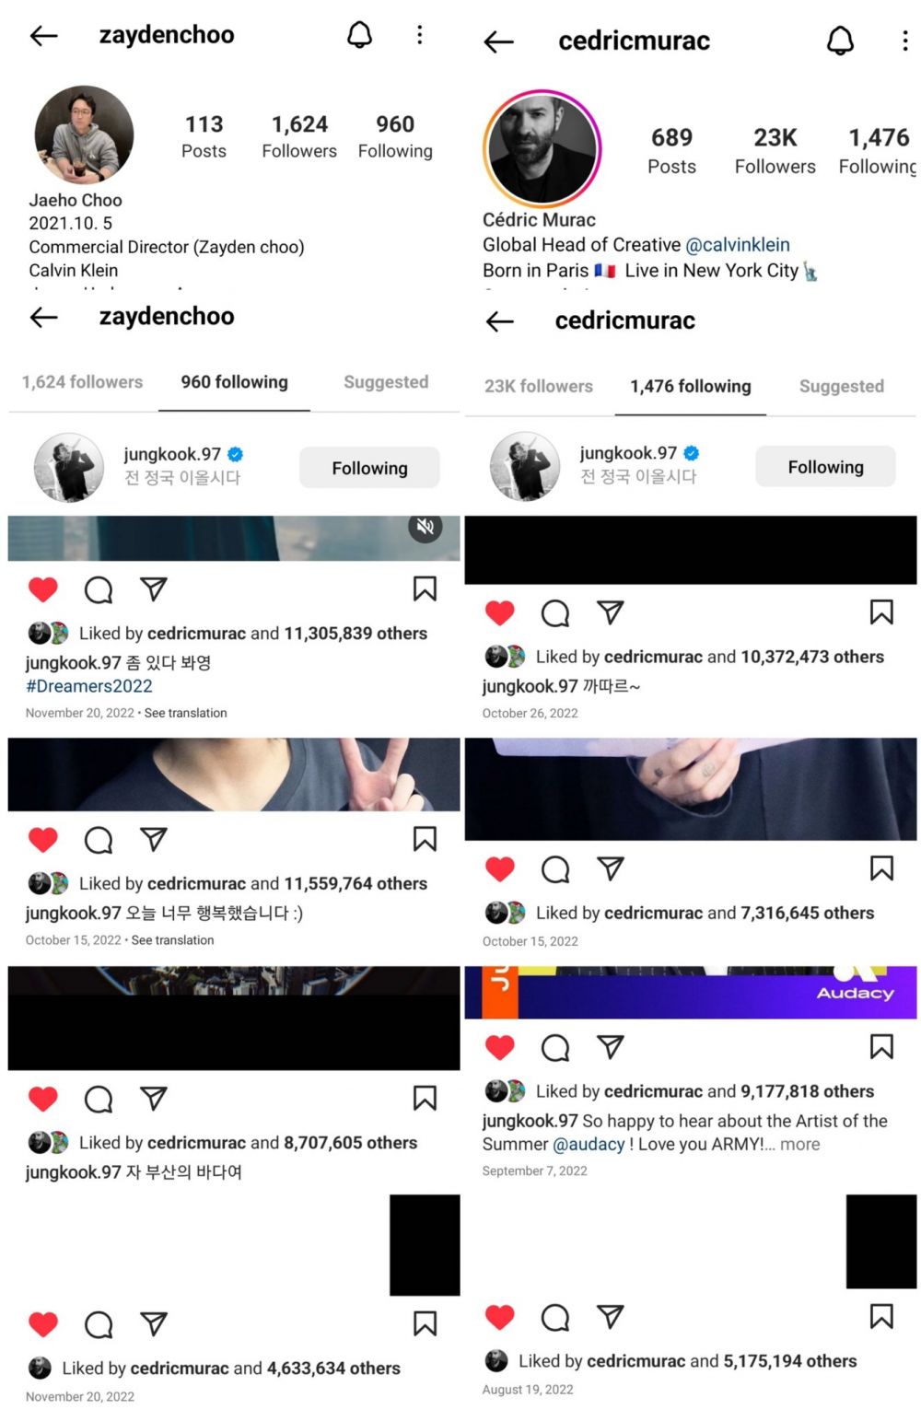Show translation for the October 15 caption
Viewport: 921px width, 1421px height.
172,940
